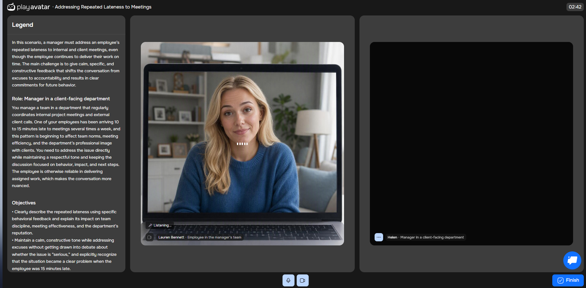The image size is (586, 288).
Task: Click the ellipsis icon beside Helen
Action: (379, 237)
